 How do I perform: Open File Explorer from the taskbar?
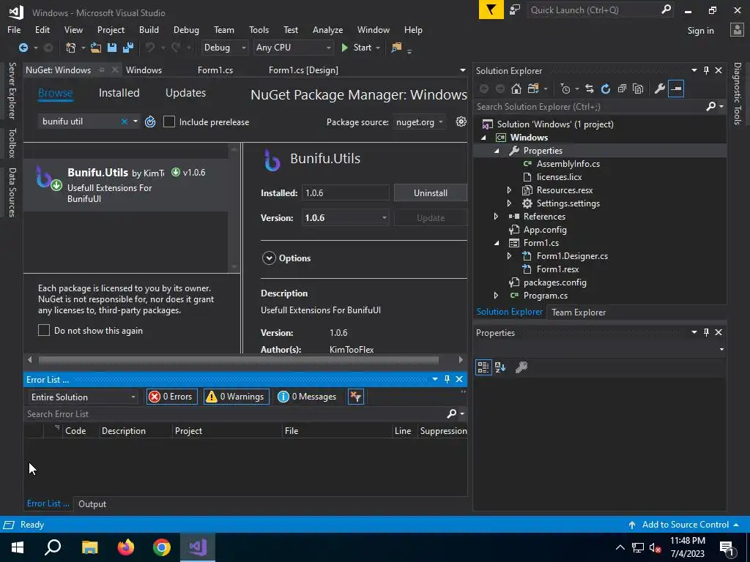coord(90,547)
